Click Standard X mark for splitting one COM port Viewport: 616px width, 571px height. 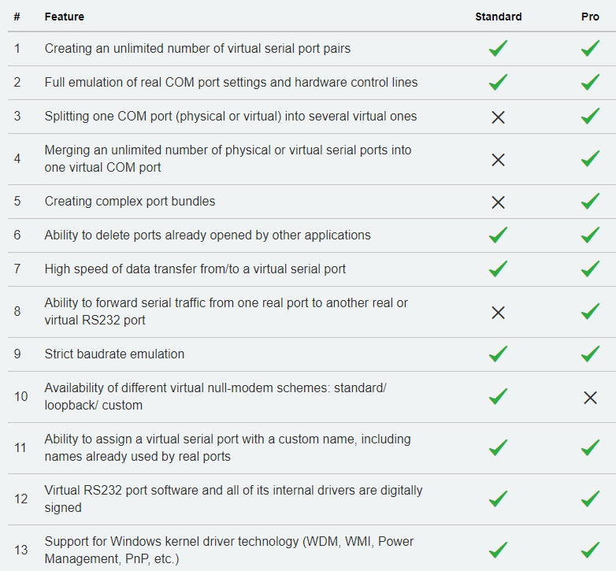coord(498,117)
